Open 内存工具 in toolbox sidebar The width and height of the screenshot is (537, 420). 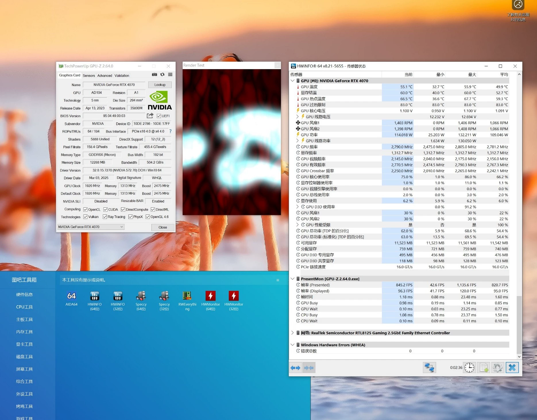(x=24, y=332)
